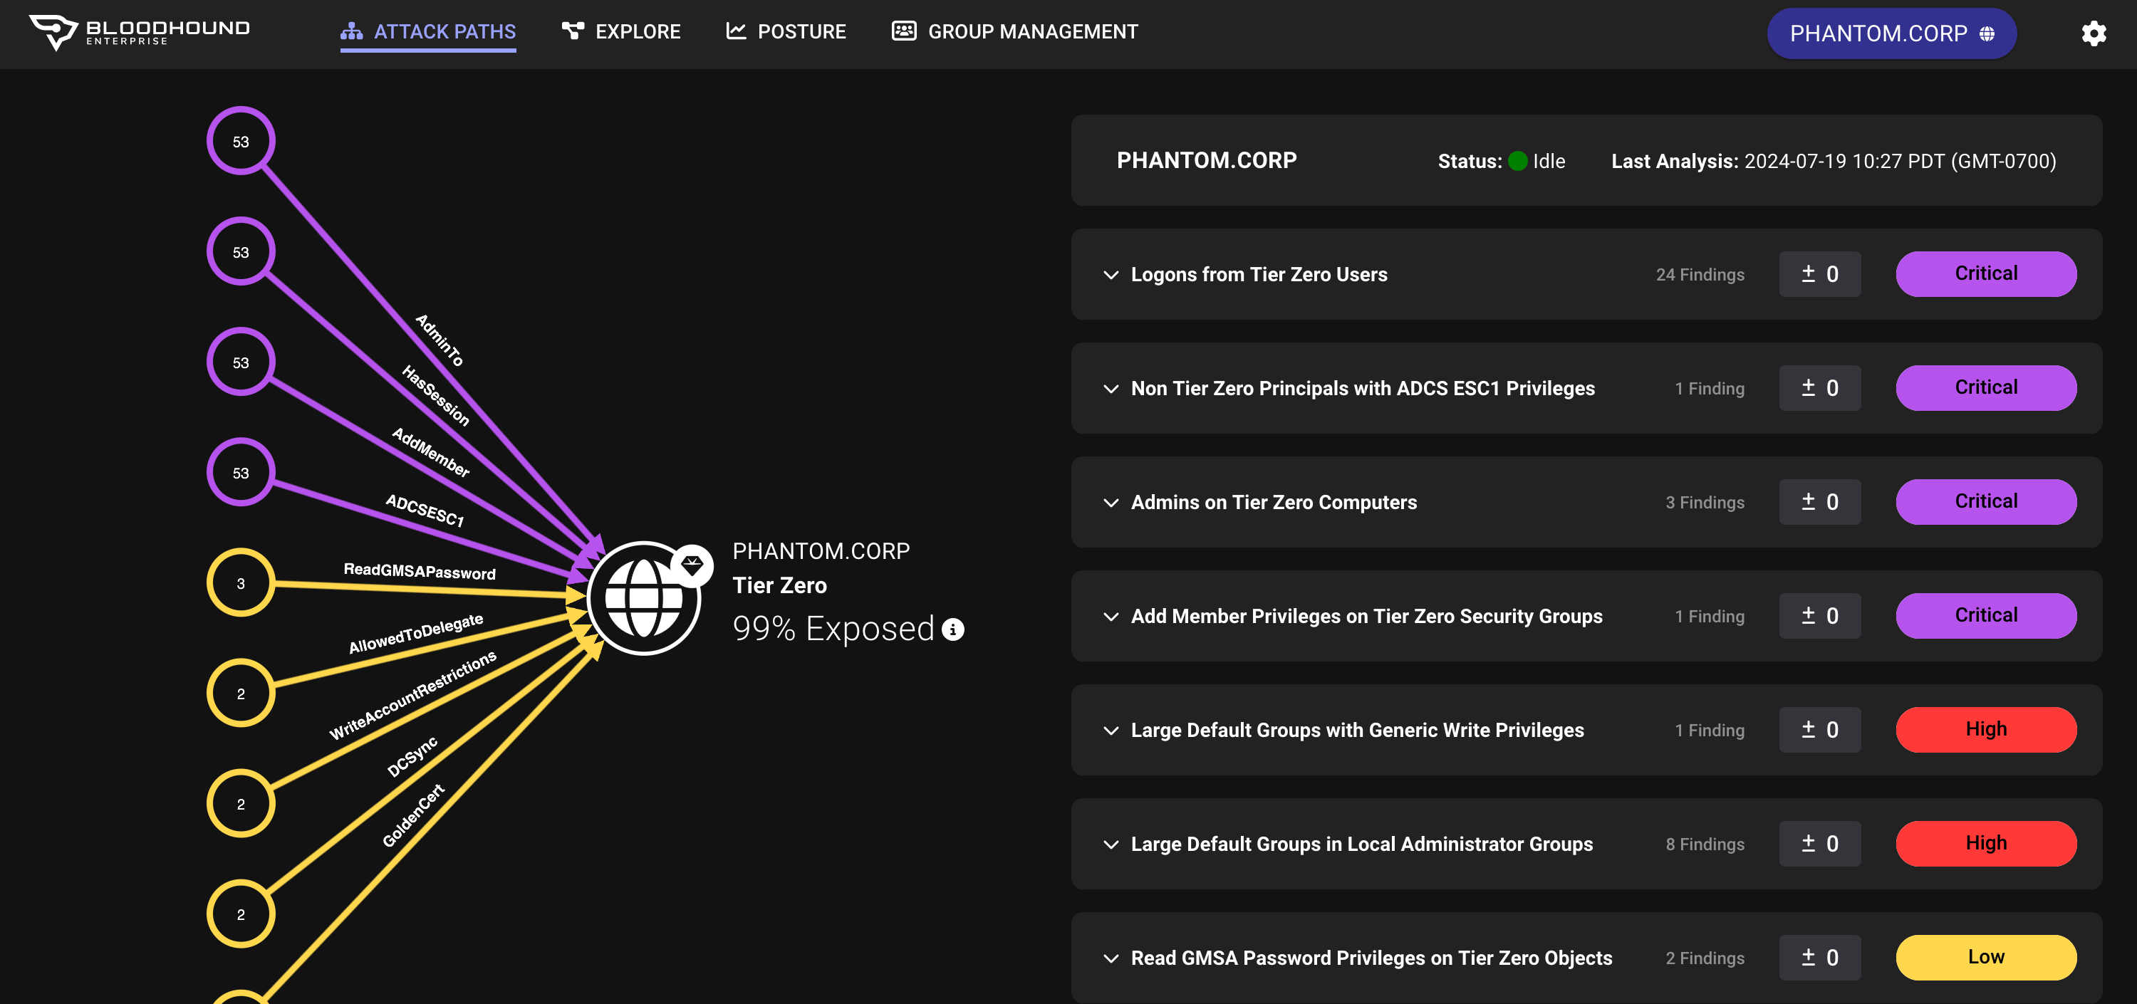Click the BloodHound Enterprise logo
Image resolution: width=2137 pixels, height=1004 pixels.
(x=140, y=32)
